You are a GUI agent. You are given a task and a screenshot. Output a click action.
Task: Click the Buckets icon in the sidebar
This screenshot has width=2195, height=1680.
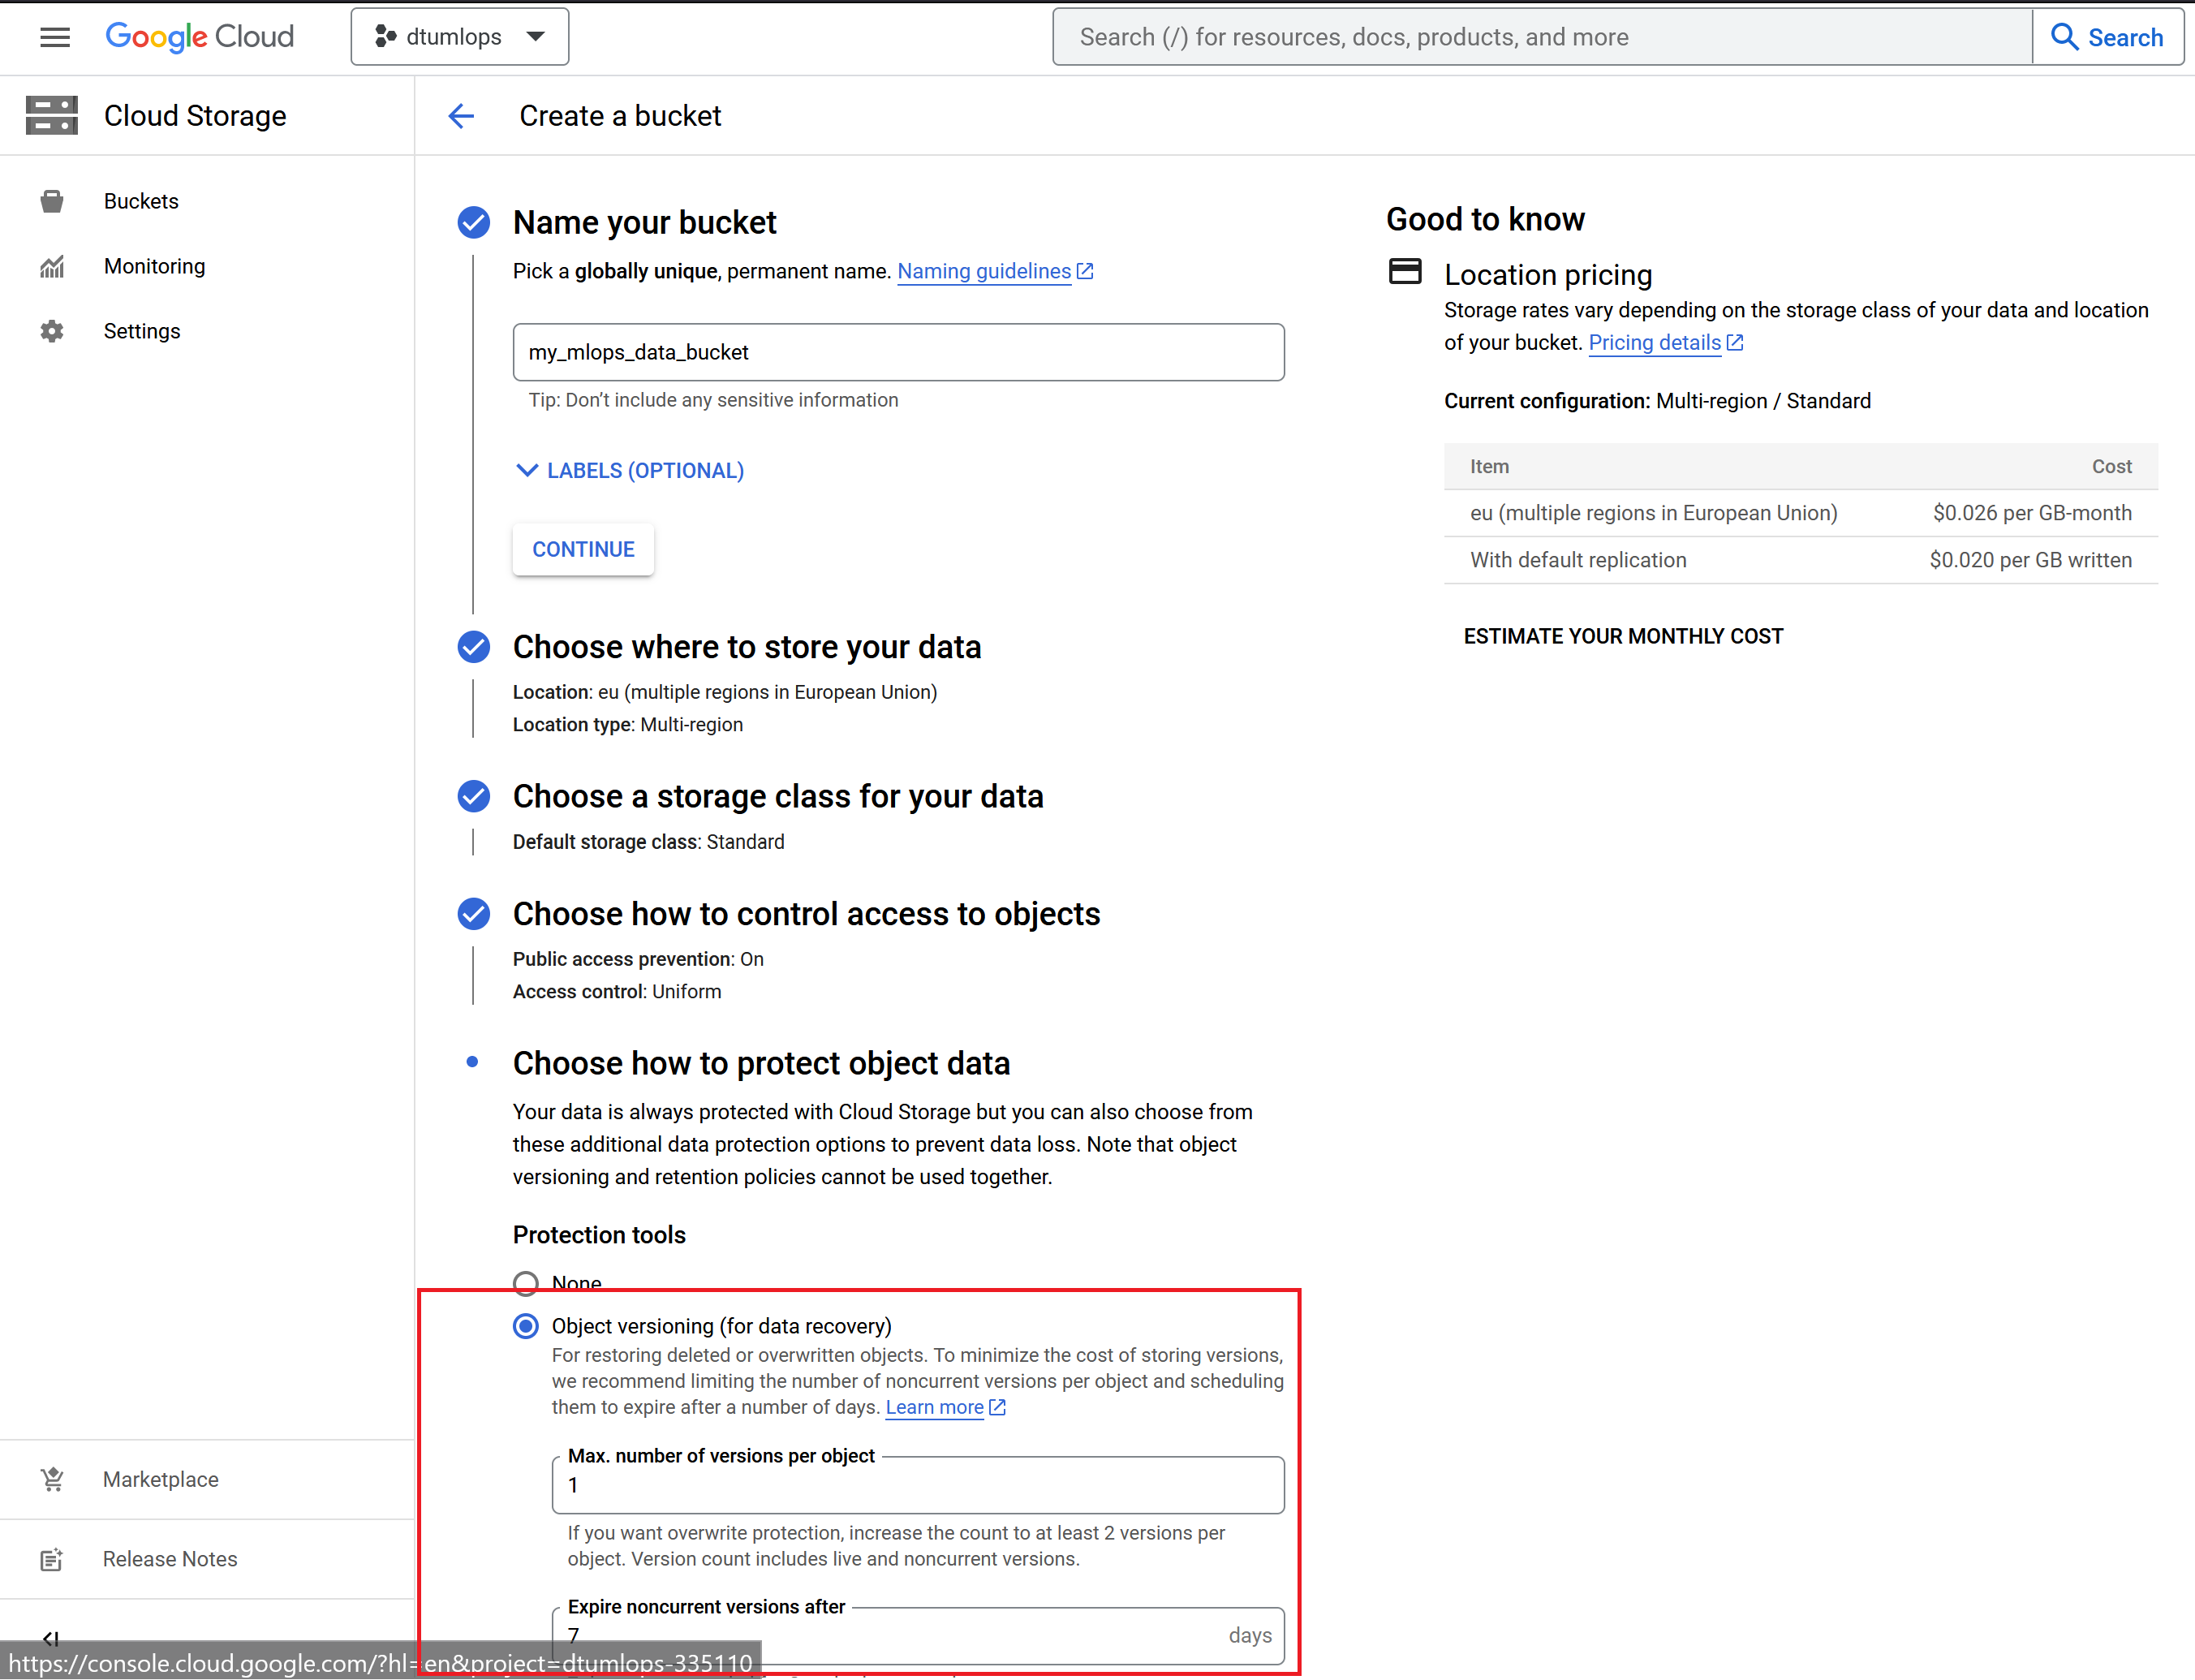click(x=52, y=201)
